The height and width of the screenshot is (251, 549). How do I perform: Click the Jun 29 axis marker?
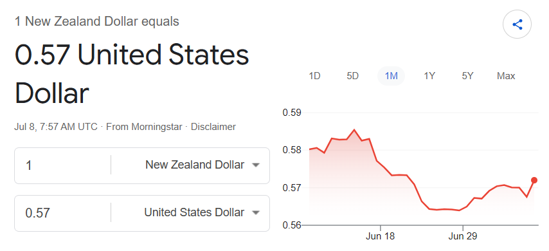pos(463,236)
